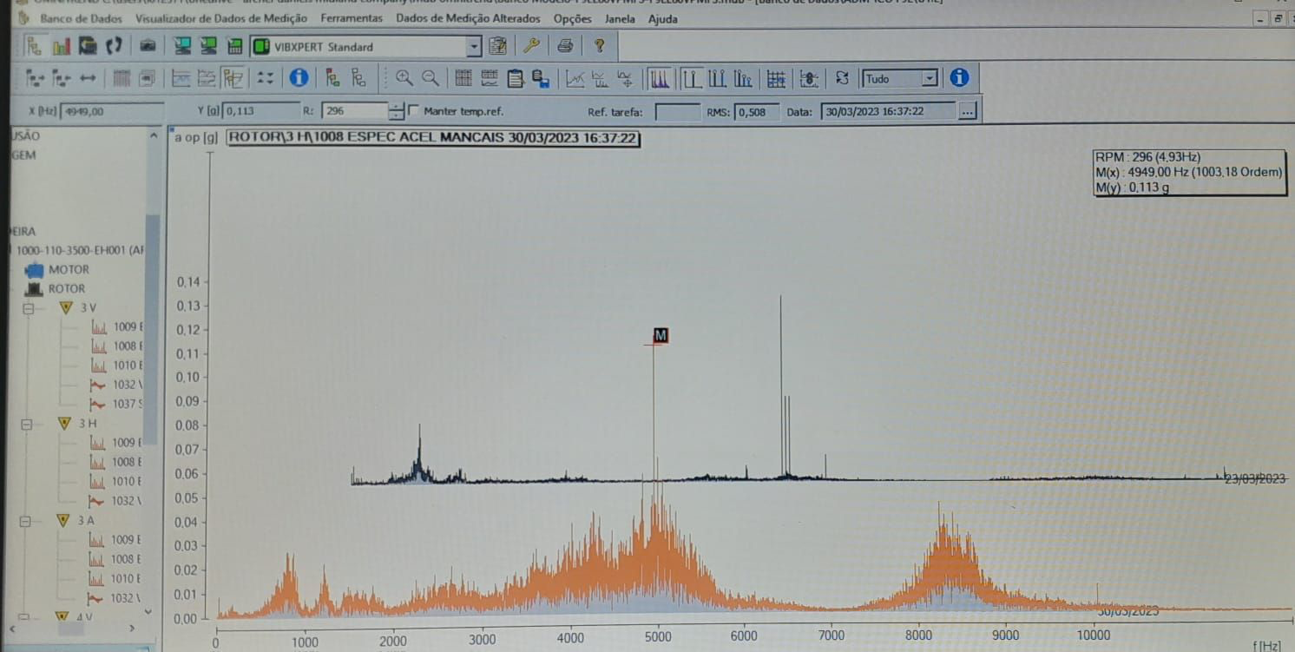Viewport: 1295px width, 652px height.
Task: Click the blue info icon beside Tudo dropdown
Action: [959, 78]
